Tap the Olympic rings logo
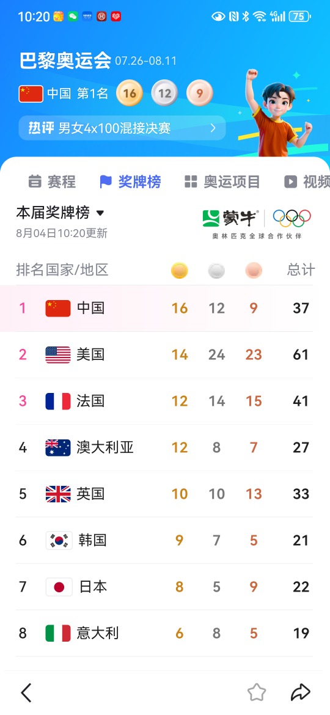Screen dimensions: 330x715 (x=291, y=218)
